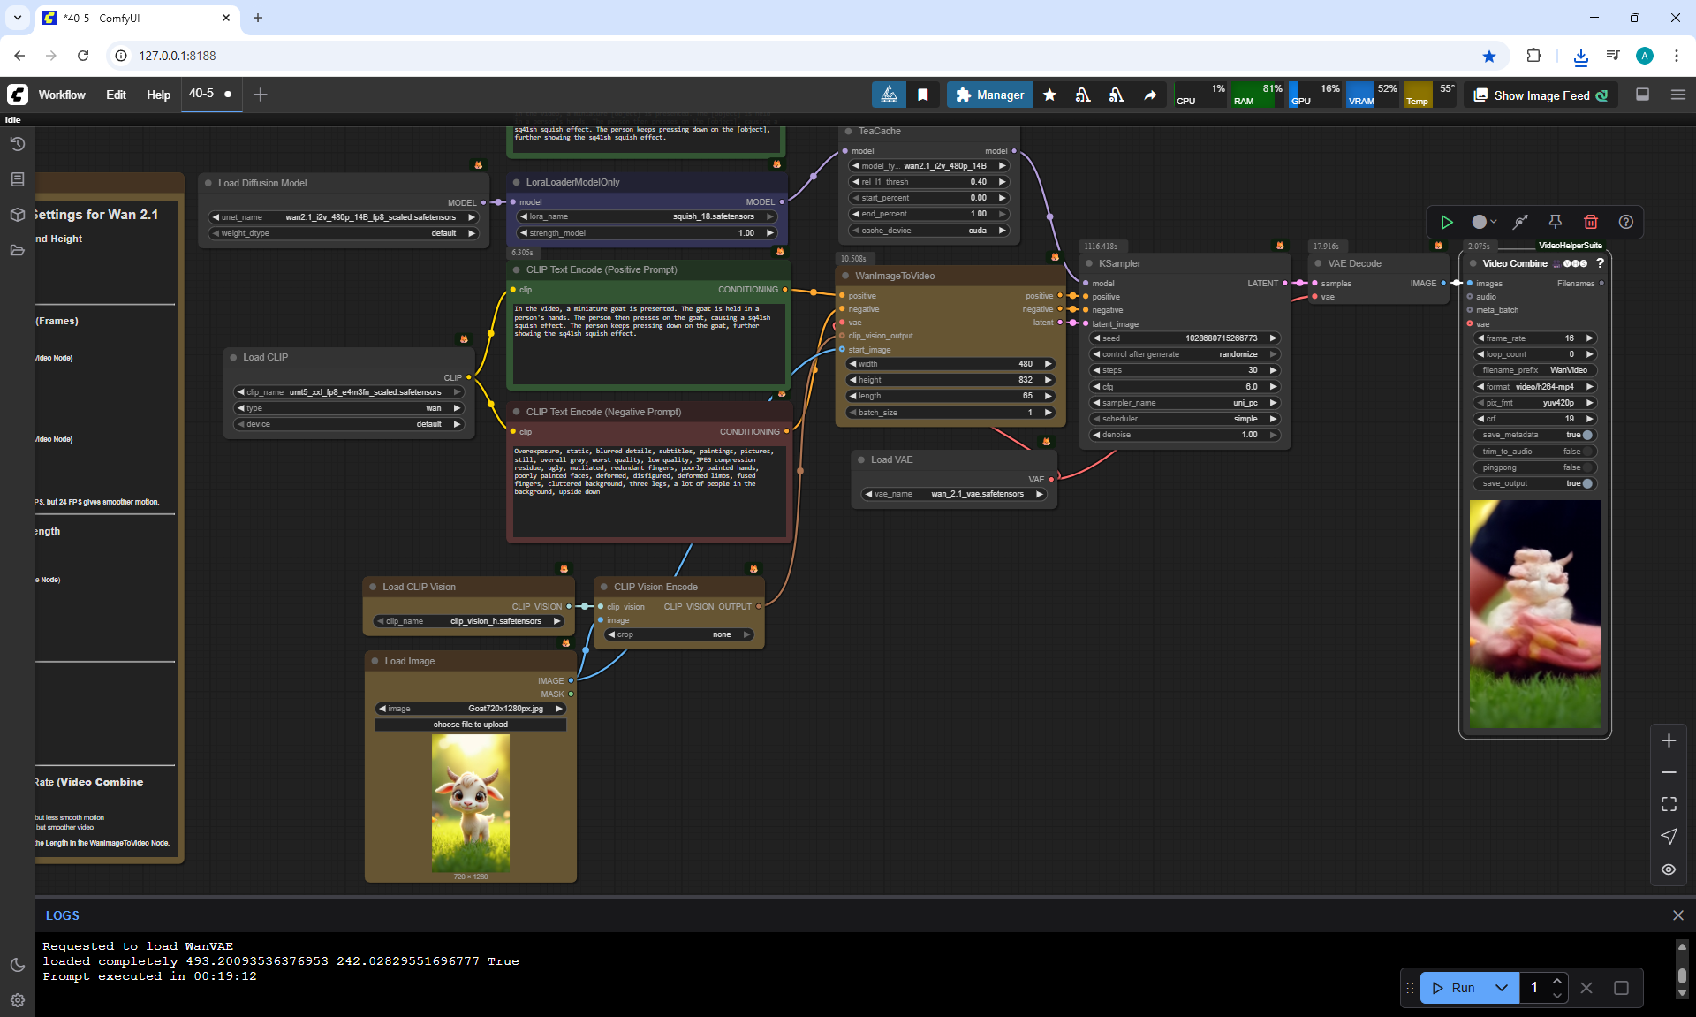Click the Manager button

(989, 95)
